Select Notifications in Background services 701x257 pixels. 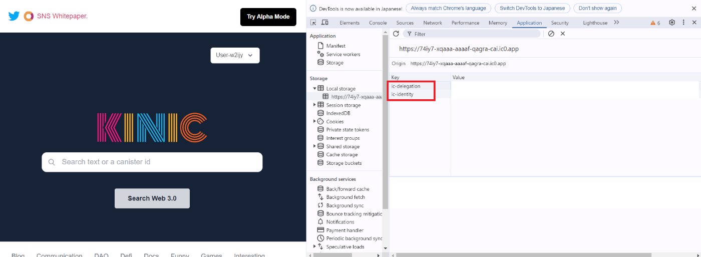pyautogui.click(x=340, y=222)
